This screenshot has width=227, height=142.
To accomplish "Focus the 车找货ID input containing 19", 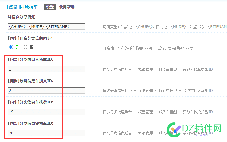I will click(x=46, y=112).
